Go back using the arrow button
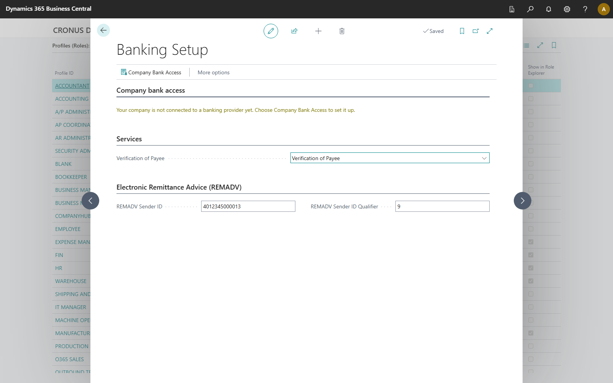The image size is (613, 383). [x=103, y=30]
